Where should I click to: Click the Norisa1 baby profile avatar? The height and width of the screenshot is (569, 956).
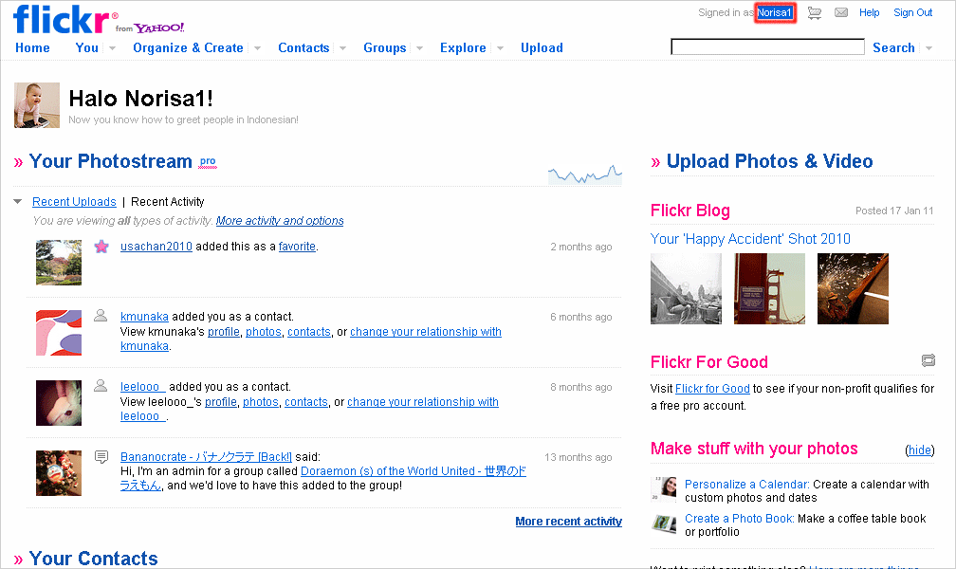[x=37, y=105]
